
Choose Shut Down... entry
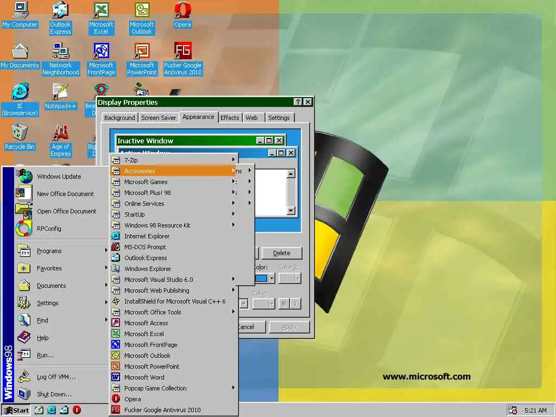coord(62,394)
